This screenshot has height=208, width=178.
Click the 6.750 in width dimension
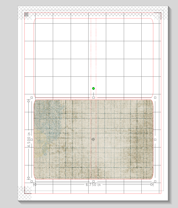(93, 184)
